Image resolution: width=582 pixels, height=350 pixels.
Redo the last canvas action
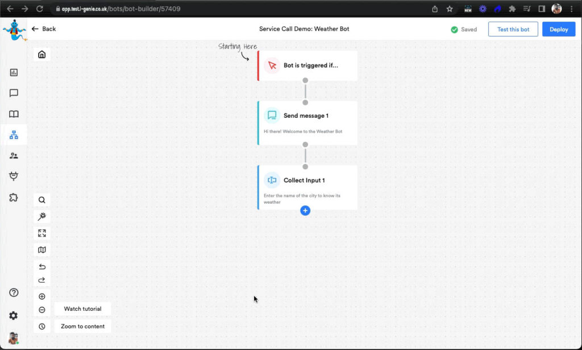42,280
